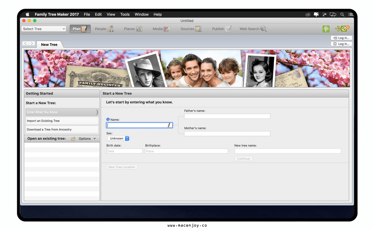
Task: Open the Notification Center list icon
Action: 351,14
